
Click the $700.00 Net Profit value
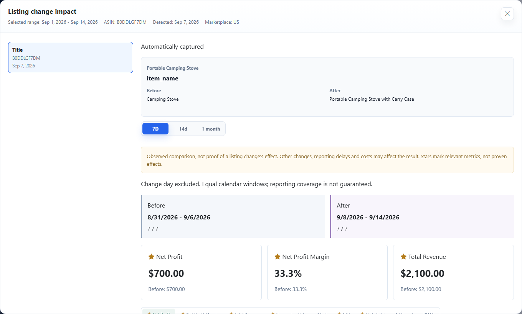click(x=166, y=273)
